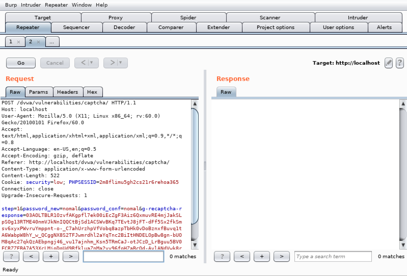Screen dimensions: 407x276
Task: Switch to the Intruder tool tab
Action: point(358,17)
